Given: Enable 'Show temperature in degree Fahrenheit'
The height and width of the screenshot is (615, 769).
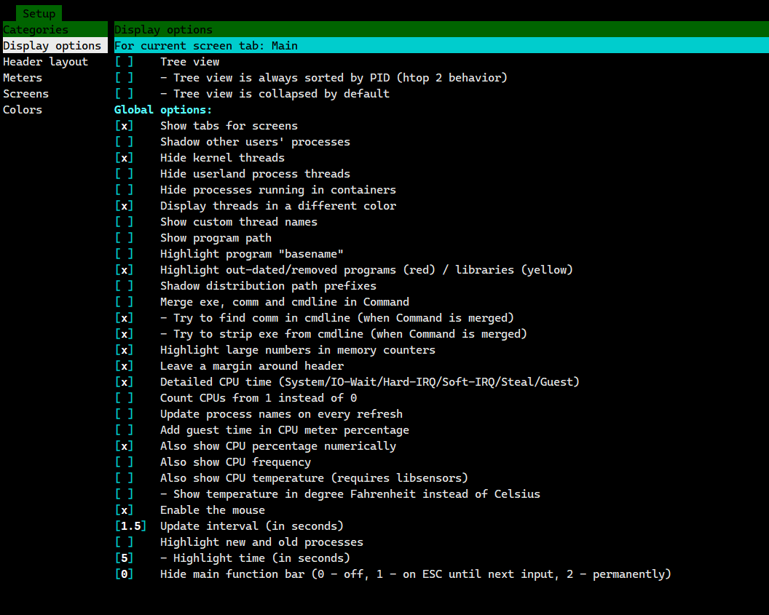Looking at the screenshot, I should (x=124, y=494).
